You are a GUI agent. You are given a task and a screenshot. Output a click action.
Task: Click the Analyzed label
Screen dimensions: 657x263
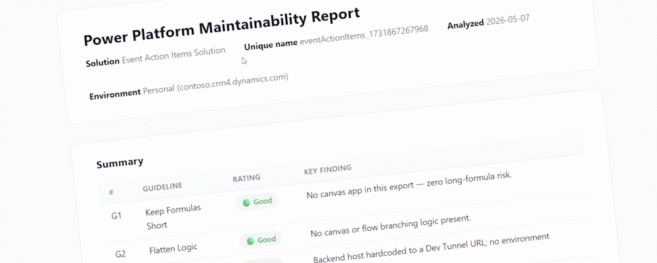(466, 24)
